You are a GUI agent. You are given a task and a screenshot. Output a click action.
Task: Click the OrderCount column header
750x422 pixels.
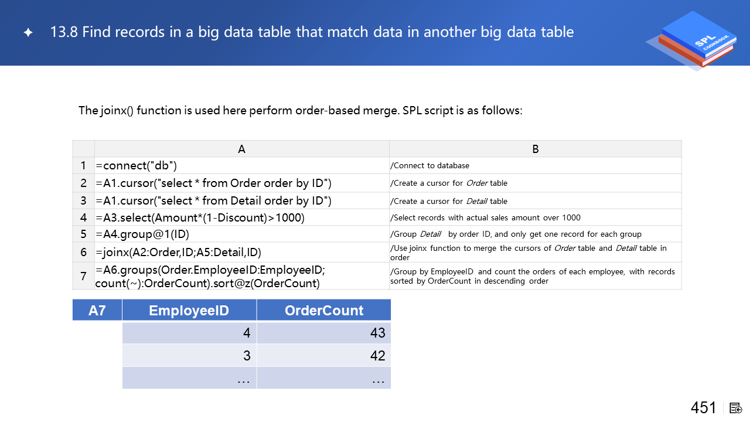click(323, 310)
